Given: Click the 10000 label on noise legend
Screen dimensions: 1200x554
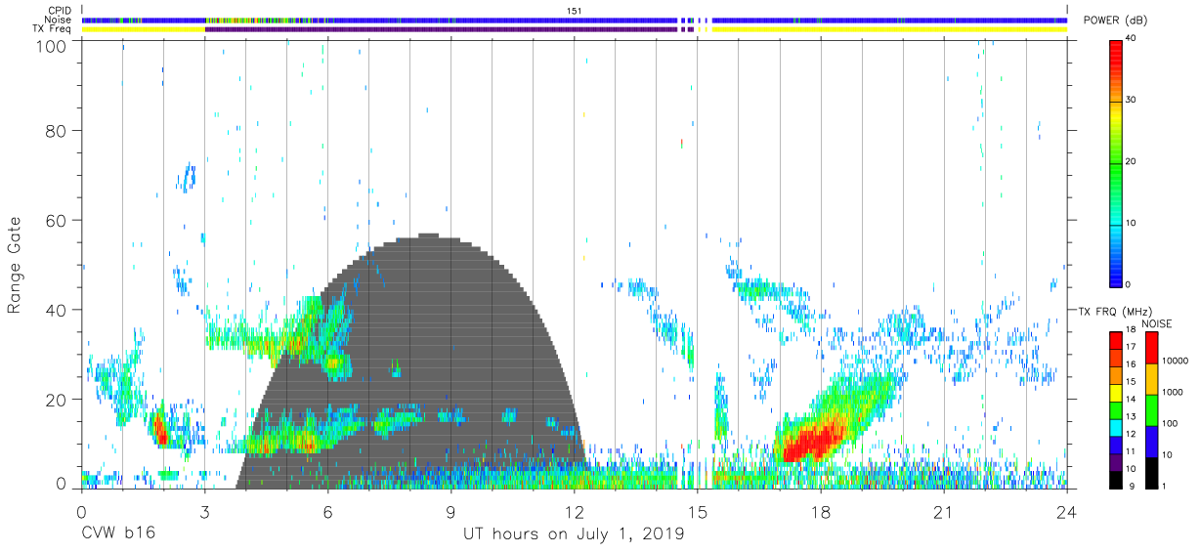Looking at the screenshot, I should point(1174,362).
